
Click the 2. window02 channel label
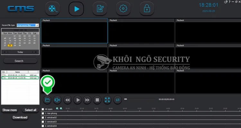(51, 117)
